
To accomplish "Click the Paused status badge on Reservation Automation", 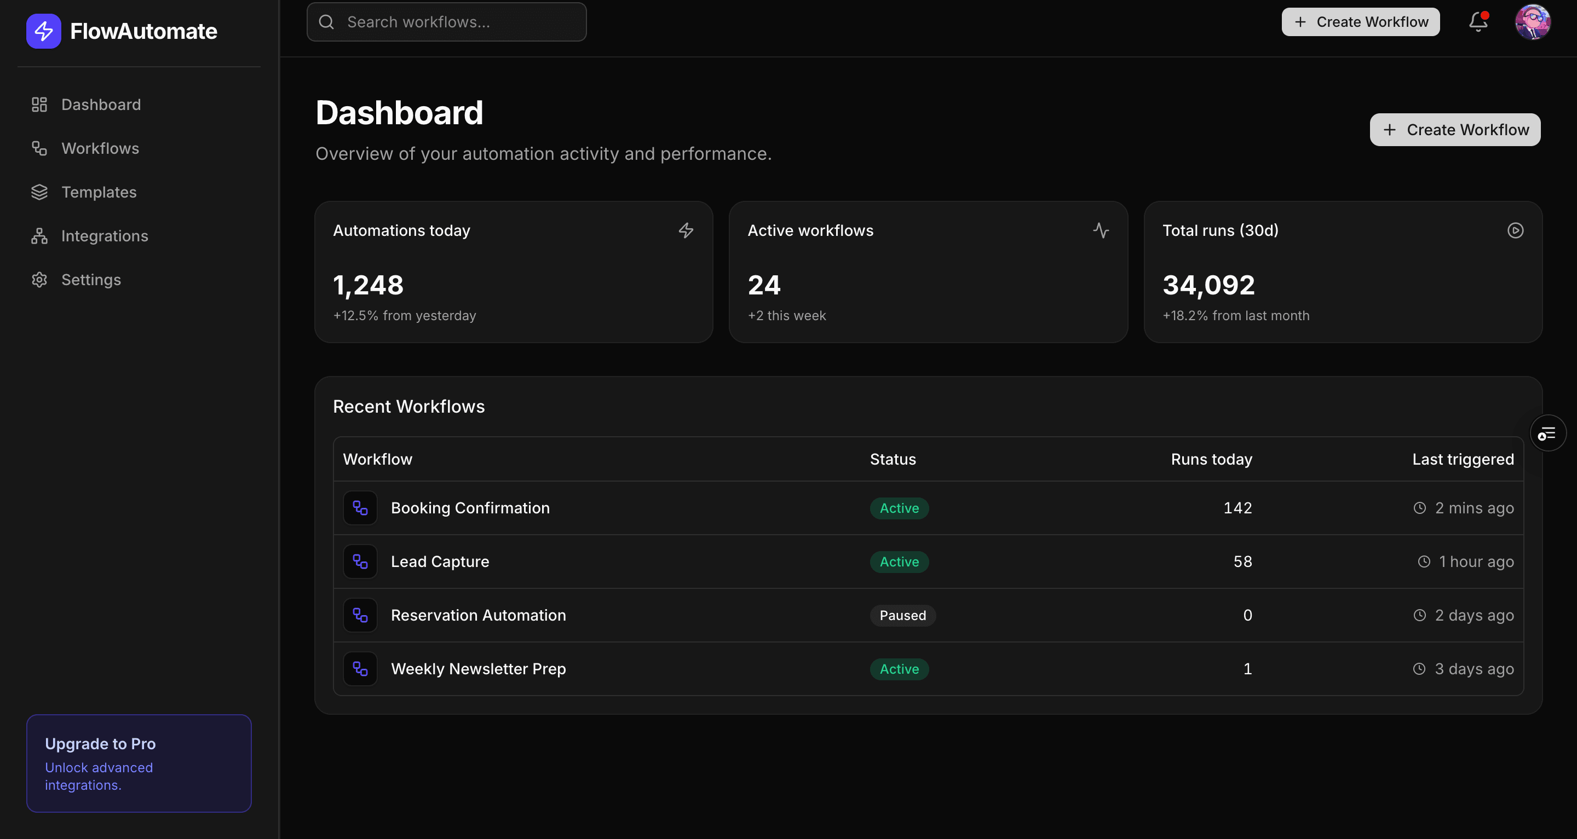I will point(902,615).
